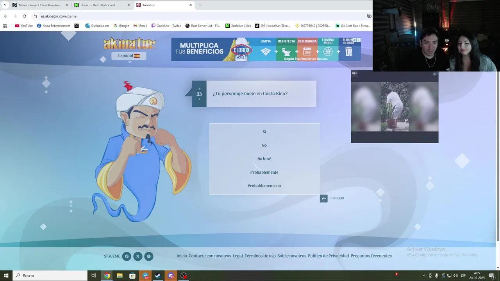Open the Google bookmark
Screen dimensions: 500x281
point(121,26)
